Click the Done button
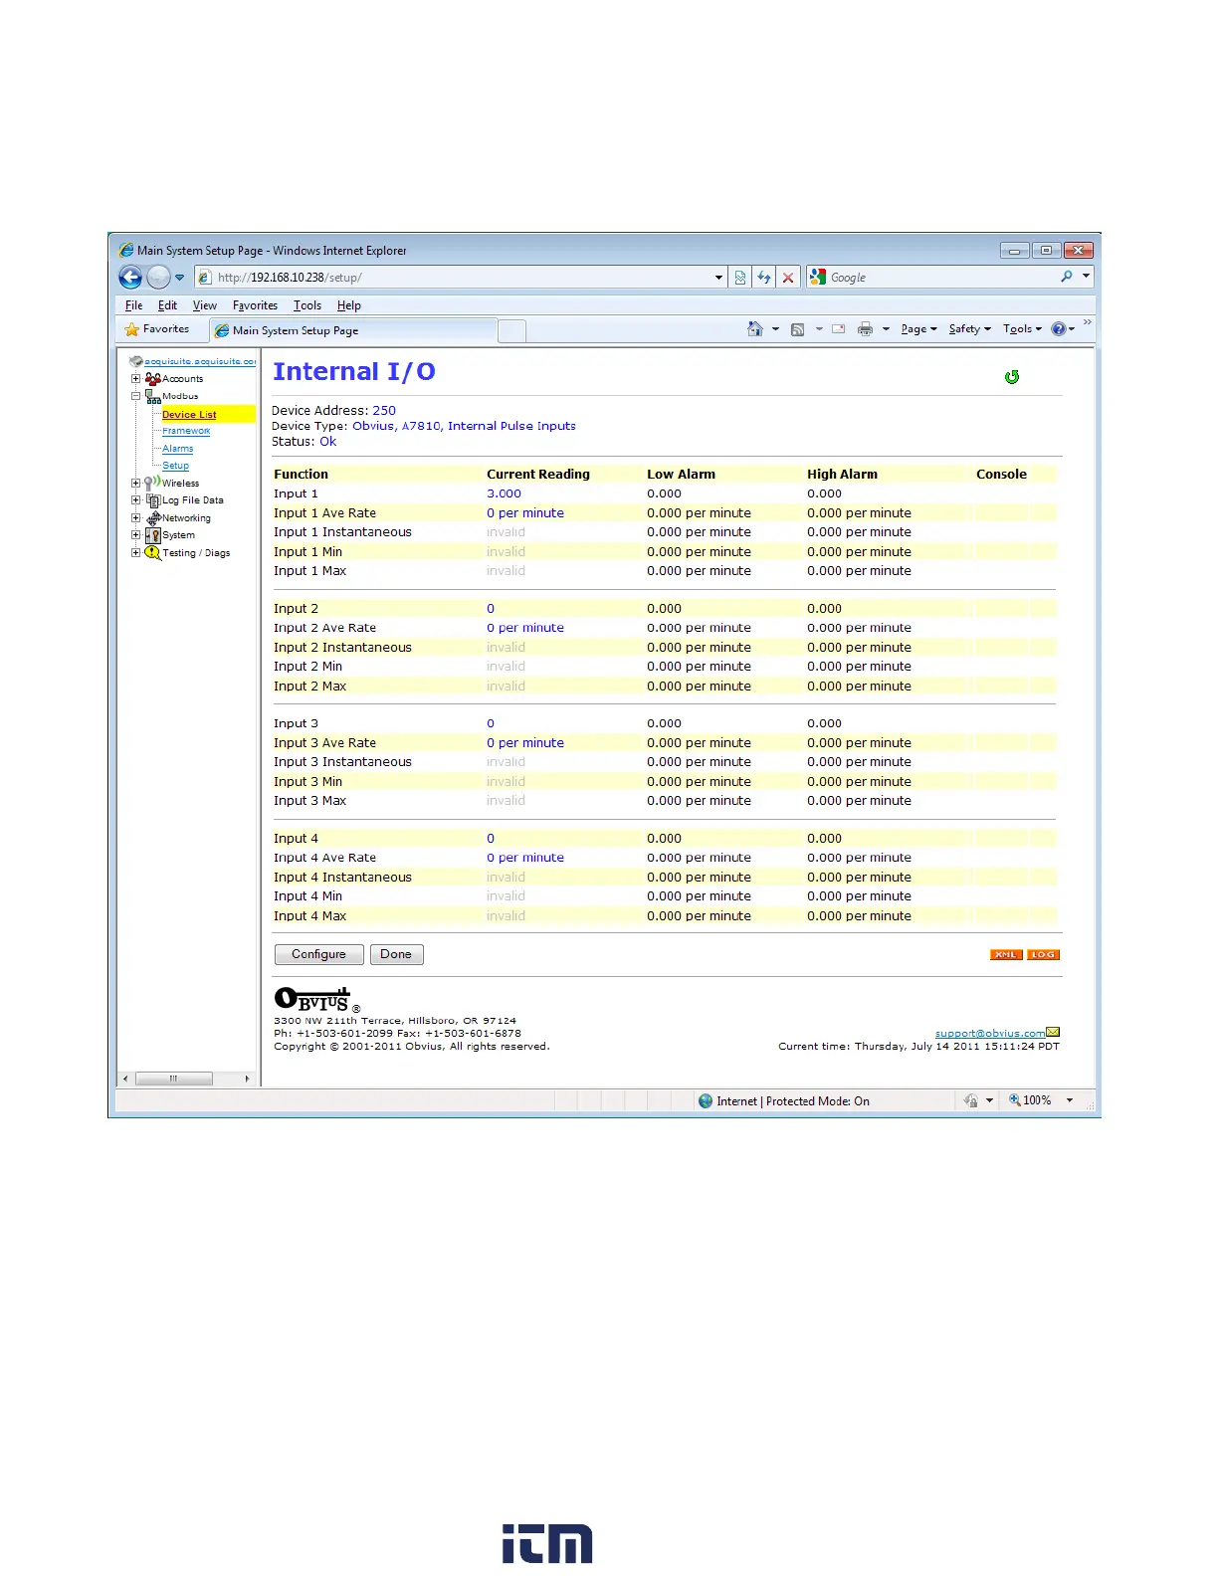 (x=396, y=954)
